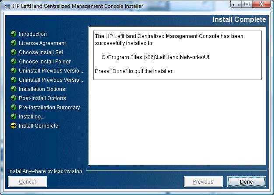Click the checkmark next to Installing...
This screenshot has height=195, width=274.
click(x=14, y=117)
